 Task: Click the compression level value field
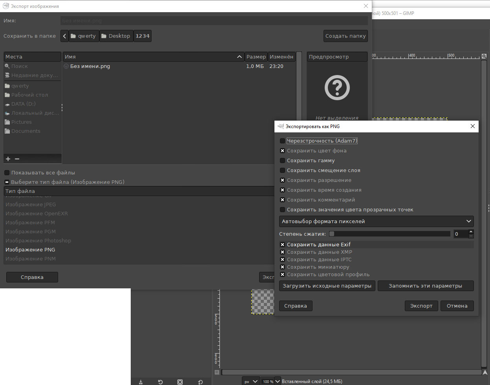461,234
